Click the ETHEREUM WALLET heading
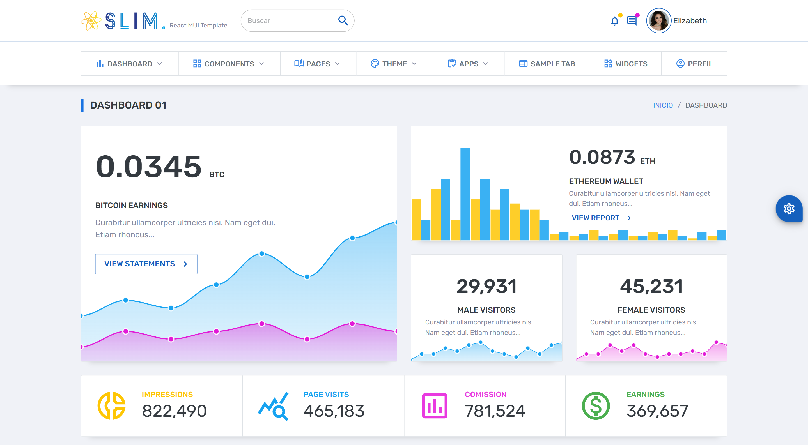The height and width of the screenshot is (445, 808). tap(606, 181)
